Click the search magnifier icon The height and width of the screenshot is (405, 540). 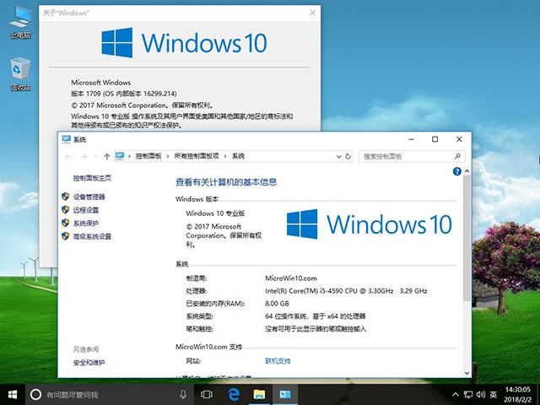[457, 156]
